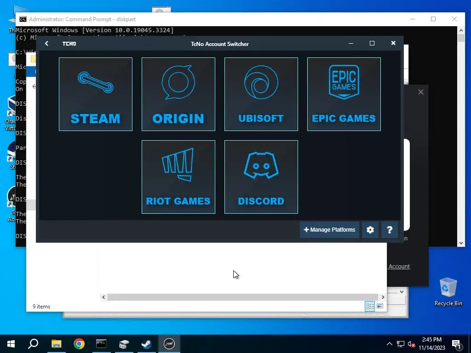
Task: Go back with the TcNo back arrow
Action: tap(46, 44)
